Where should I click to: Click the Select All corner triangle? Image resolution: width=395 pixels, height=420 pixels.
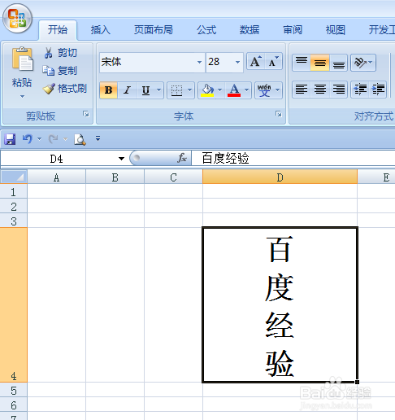pyautogui.click(x=14, y=177)
